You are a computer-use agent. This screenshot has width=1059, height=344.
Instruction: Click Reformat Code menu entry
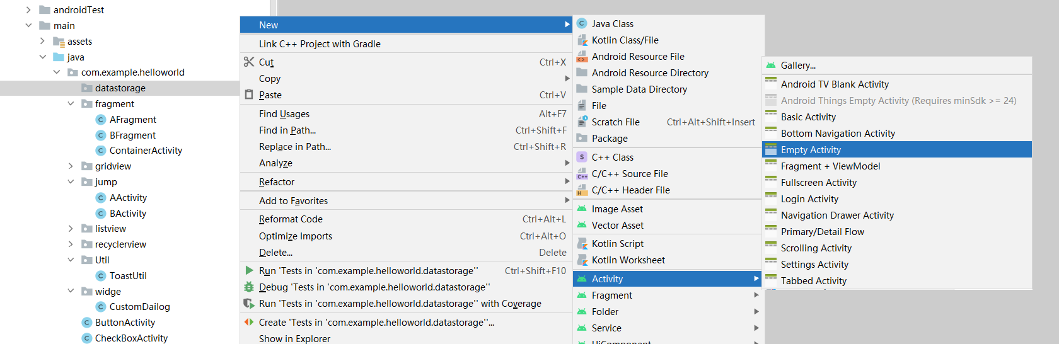[x=291, y=219]
